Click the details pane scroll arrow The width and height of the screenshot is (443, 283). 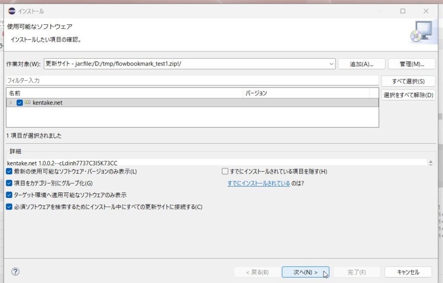tap(430, 163)
